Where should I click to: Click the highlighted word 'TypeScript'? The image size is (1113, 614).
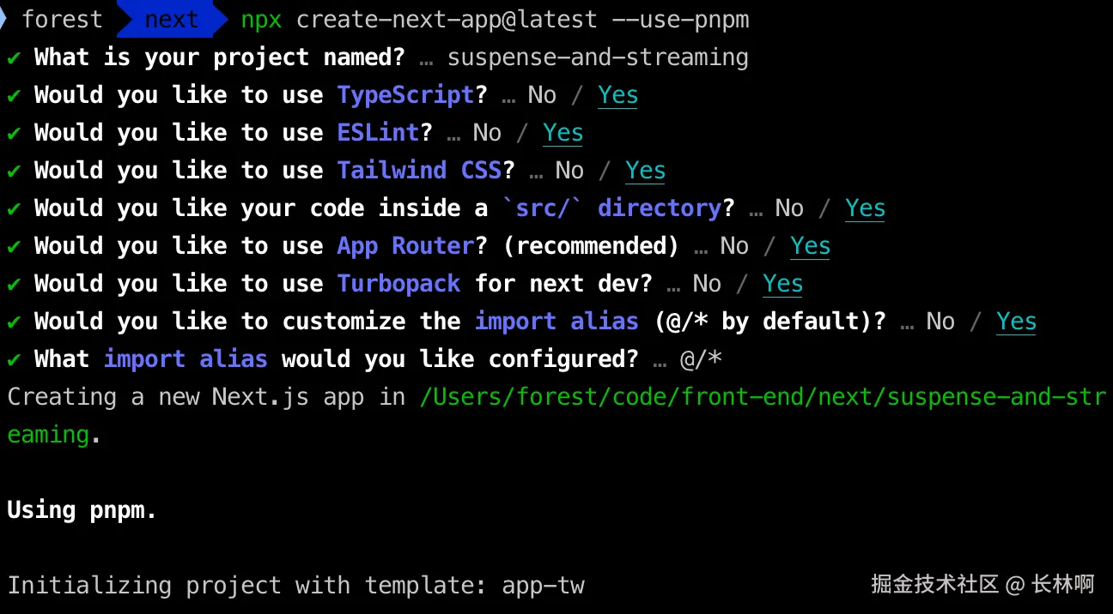[406, 95]
